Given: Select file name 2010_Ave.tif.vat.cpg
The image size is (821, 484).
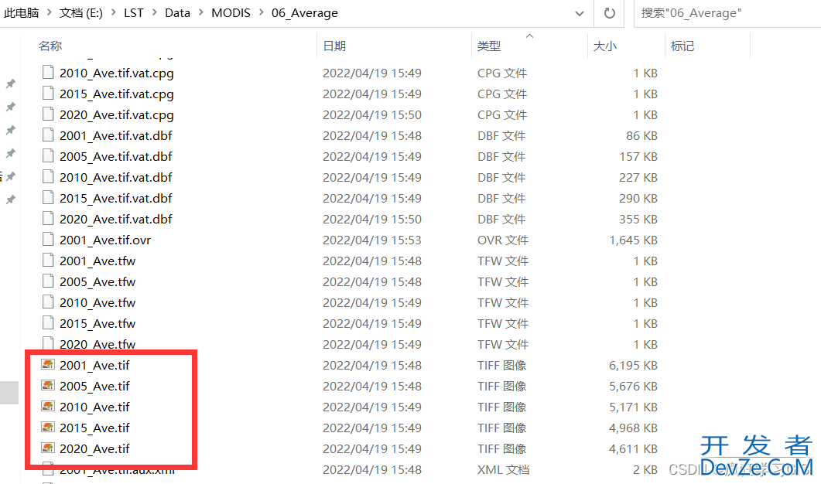Looking at the screenshot, I should [x=117, y=73].
